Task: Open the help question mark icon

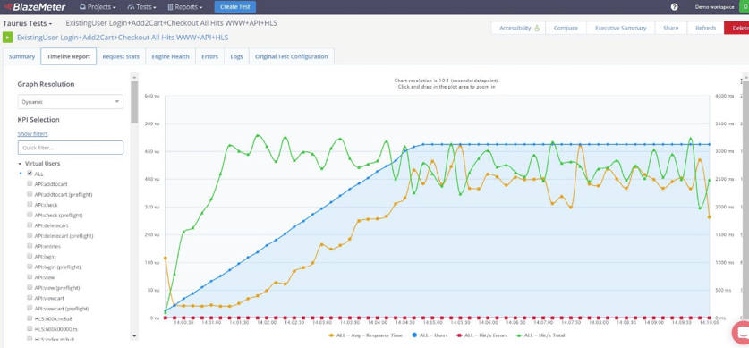Action: [674, 7]
